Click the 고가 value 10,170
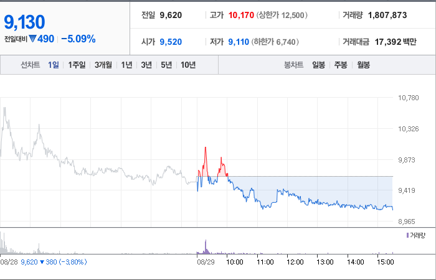 point(241,15)
